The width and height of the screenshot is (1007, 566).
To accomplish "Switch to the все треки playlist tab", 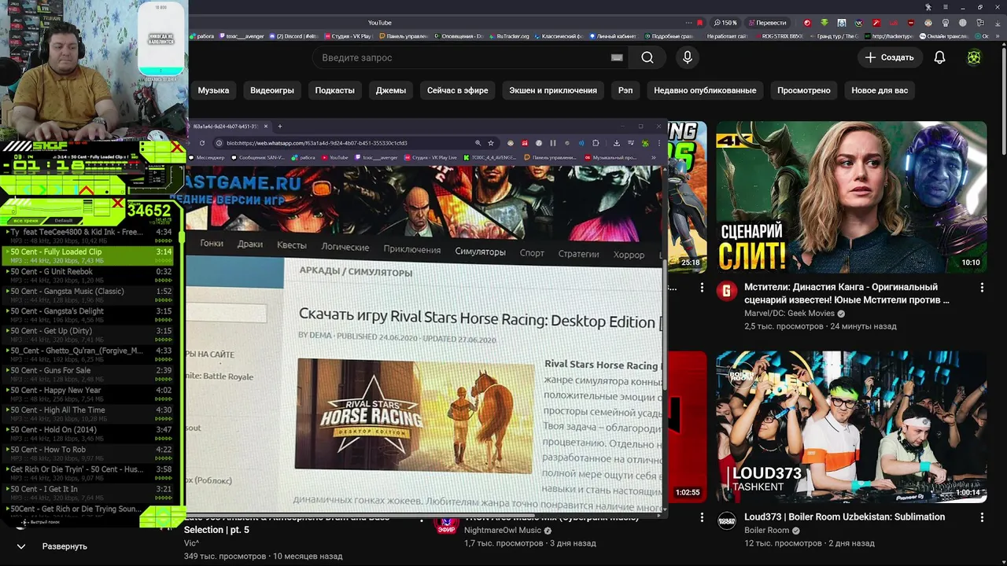I will click(25, 221).
